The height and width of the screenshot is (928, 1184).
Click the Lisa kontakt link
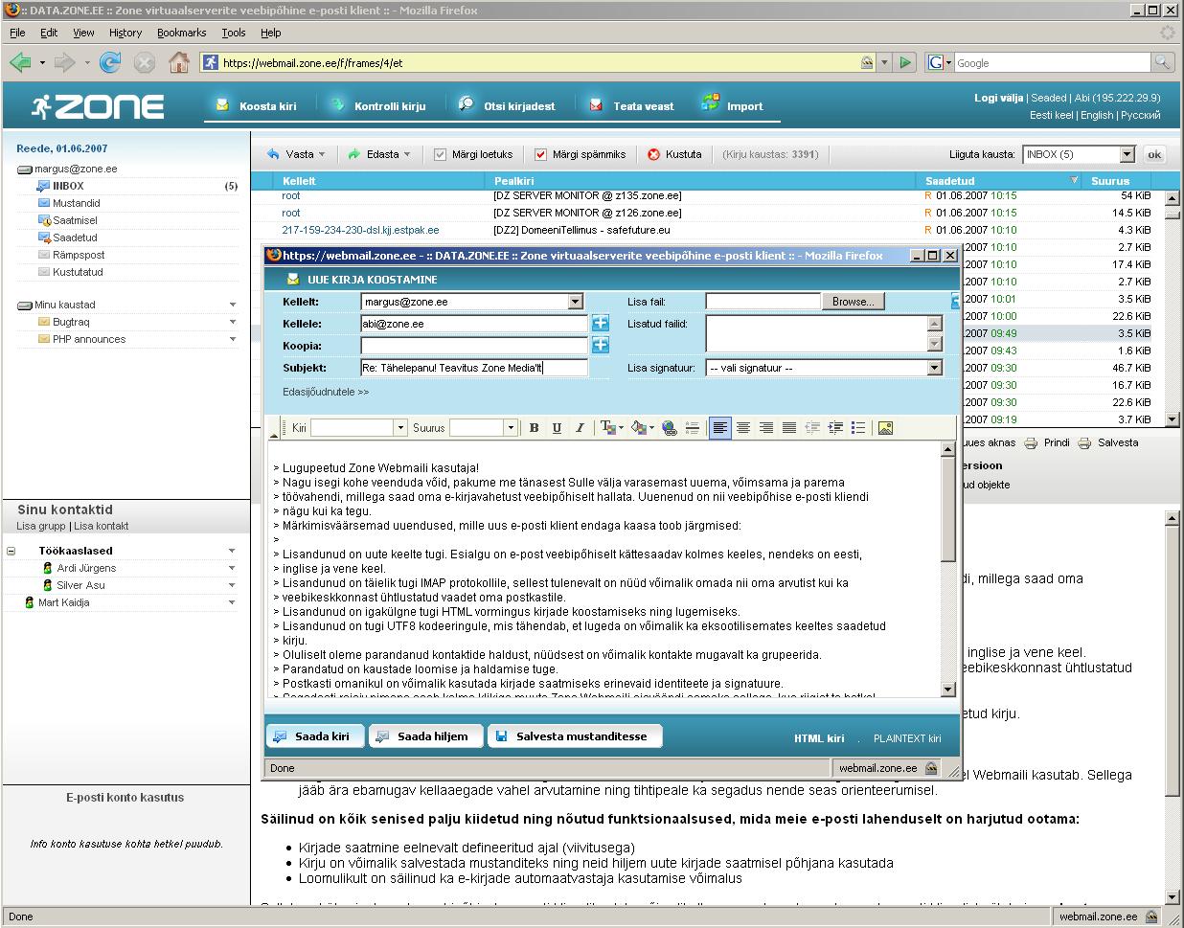(x=102, y=526)
